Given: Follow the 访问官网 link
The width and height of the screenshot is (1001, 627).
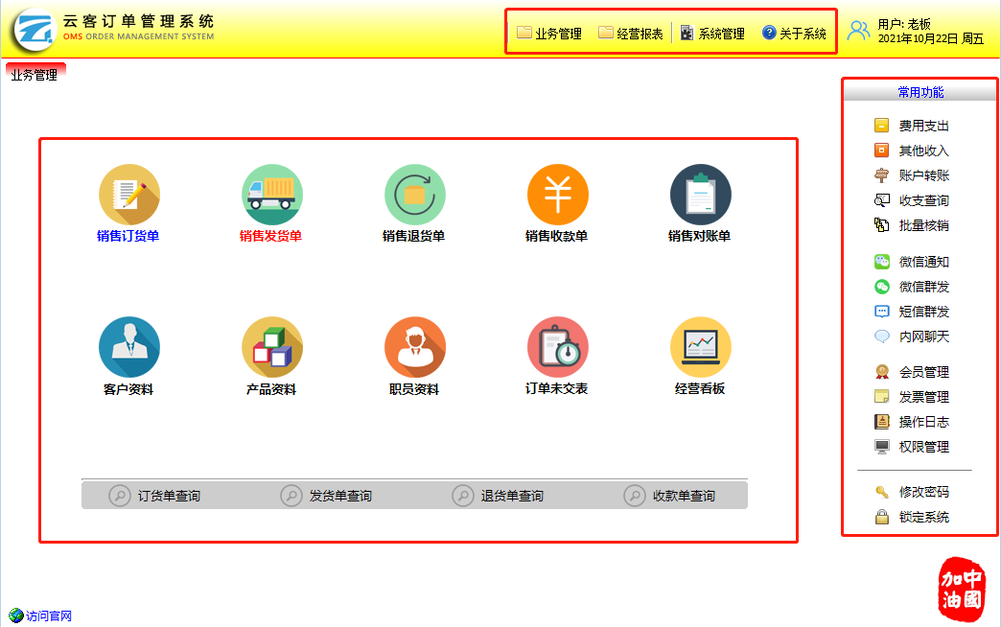Looking at the screenshot, I should [x=40, y=615].
